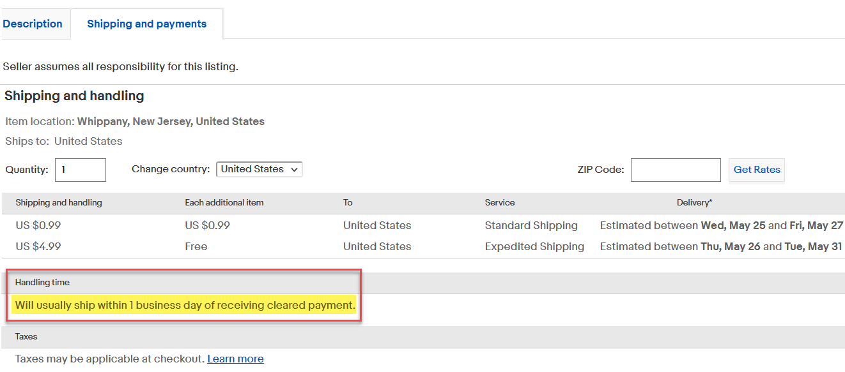Click the Ships to United States text

pos(64,141)
